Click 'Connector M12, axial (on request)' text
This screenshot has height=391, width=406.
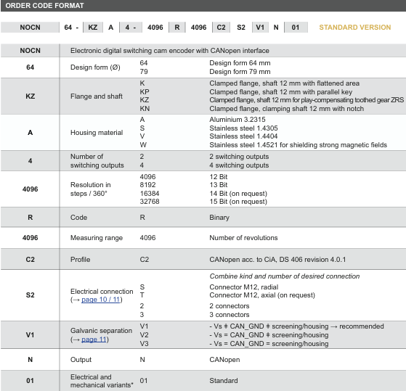pyautogui.click(x=262, y=295)
